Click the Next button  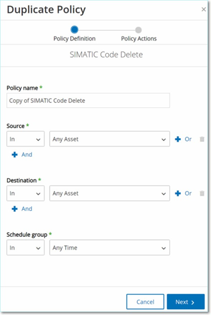coord(186,302)
